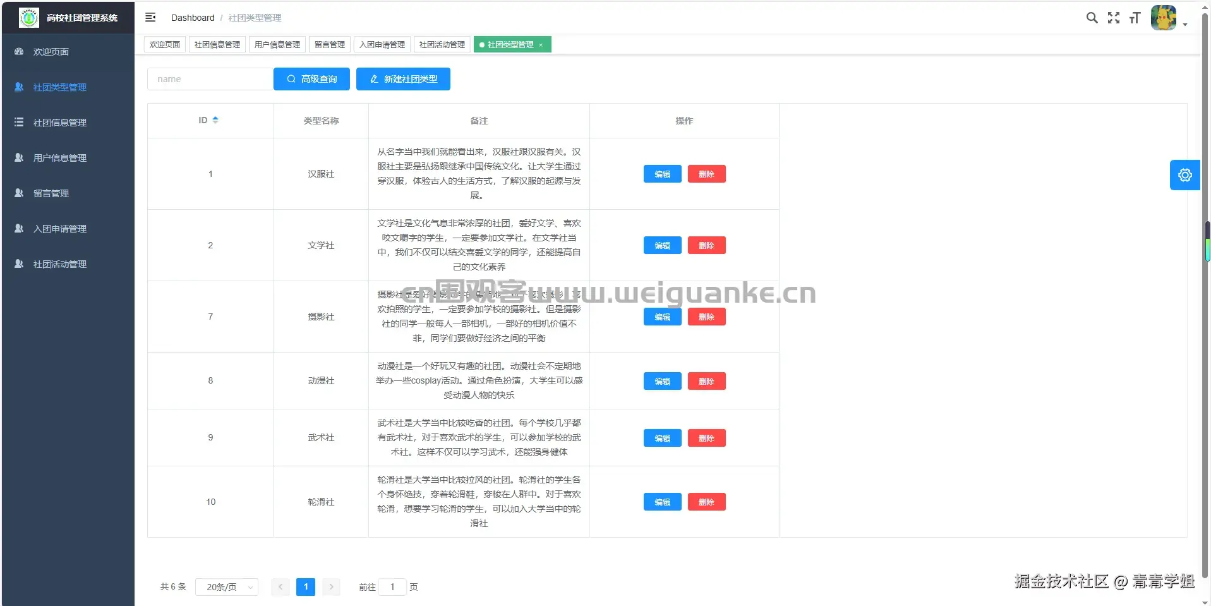Screen dimensions: 1211x606
Task: Open 入团申请管理 in the sidebar
Action: click(x=68, y=229)
